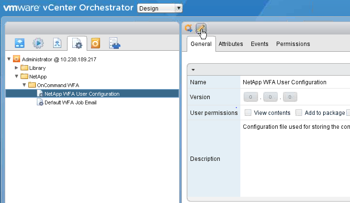This screenshot has height=203, width=350.
Task: Open the Policies view icon
Action: tap(57, 43)
